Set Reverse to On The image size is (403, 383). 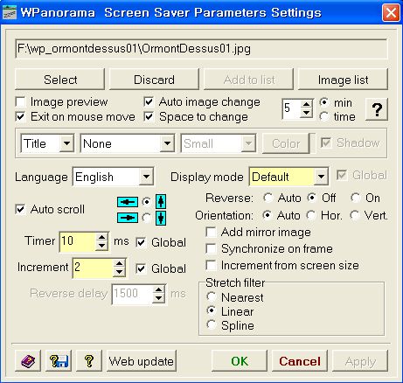coord(355,198)
